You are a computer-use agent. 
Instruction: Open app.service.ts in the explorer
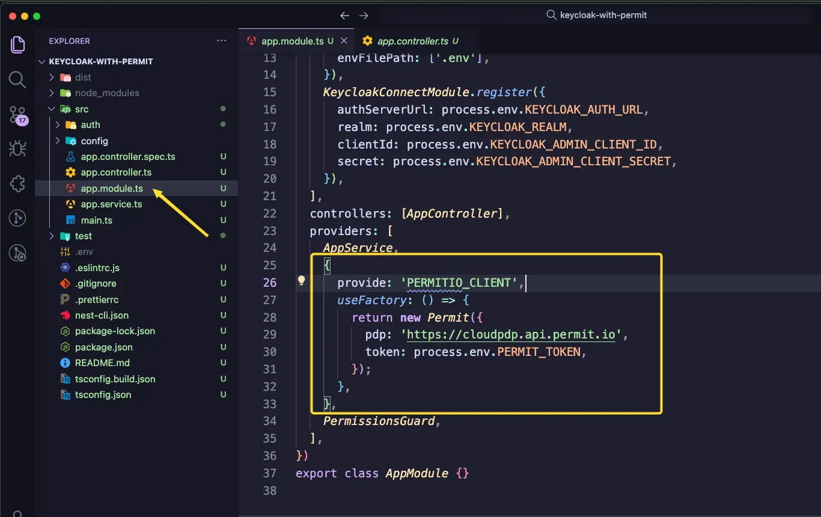[111, 204]
